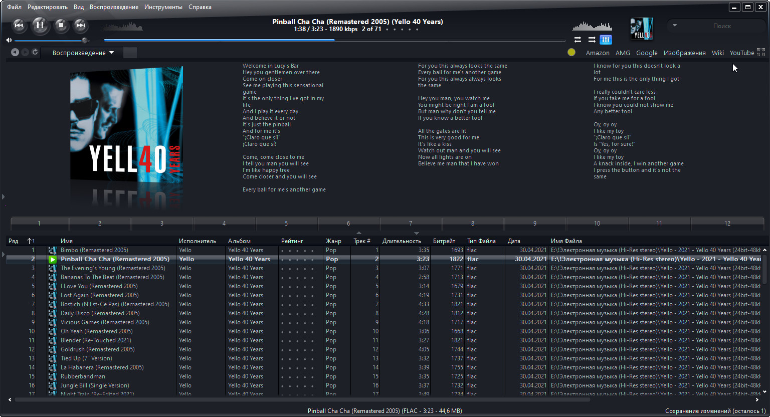The height and width of the screenshot is (417, 770).
Task: Click the fullscreen icon next to YouTube
Action: (761, 52)
